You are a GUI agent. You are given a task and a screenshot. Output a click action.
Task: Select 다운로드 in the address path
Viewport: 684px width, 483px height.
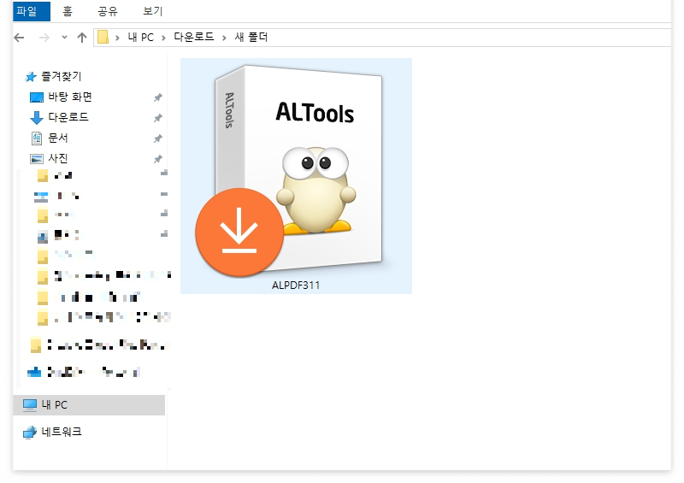[194, 37]
